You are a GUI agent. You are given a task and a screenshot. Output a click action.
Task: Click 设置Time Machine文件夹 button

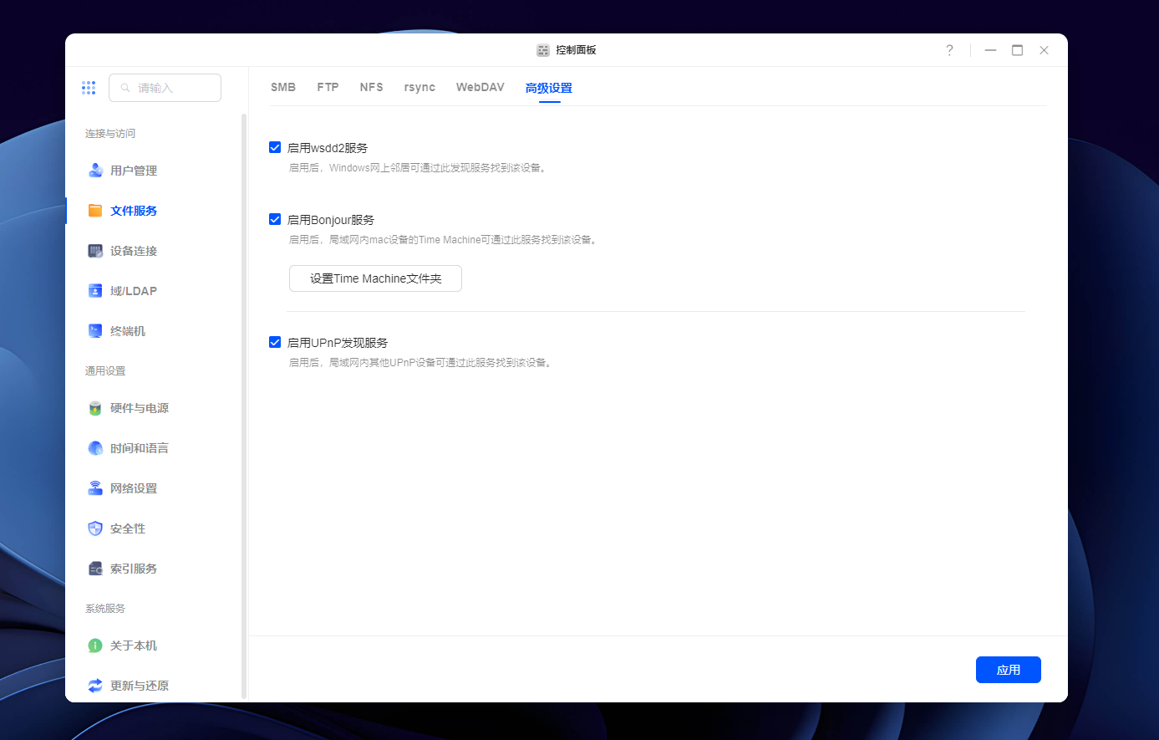point(375,278)
